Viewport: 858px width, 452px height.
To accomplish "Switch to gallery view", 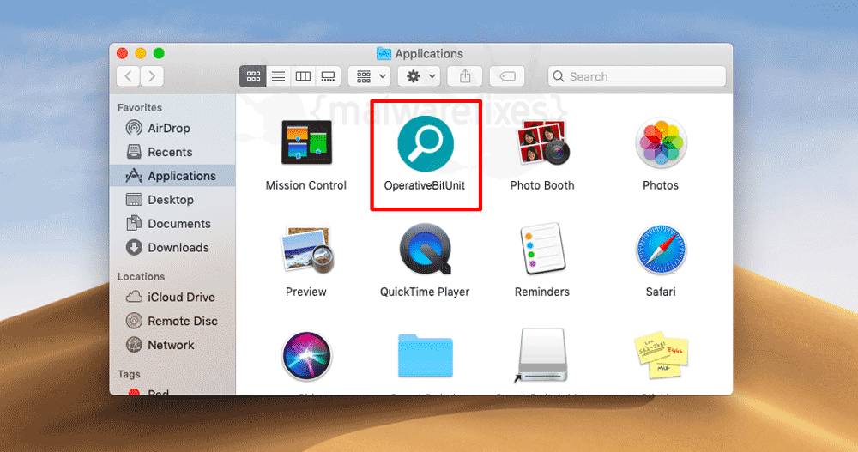I will pos(329,76).
